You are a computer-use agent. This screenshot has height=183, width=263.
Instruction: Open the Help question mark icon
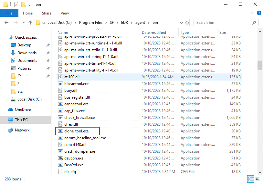click(259, 13)
